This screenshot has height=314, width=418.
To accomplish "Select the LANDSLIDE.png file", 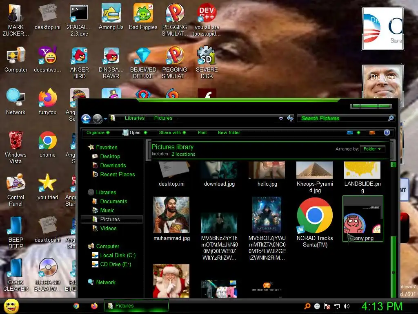I will 362,177.
